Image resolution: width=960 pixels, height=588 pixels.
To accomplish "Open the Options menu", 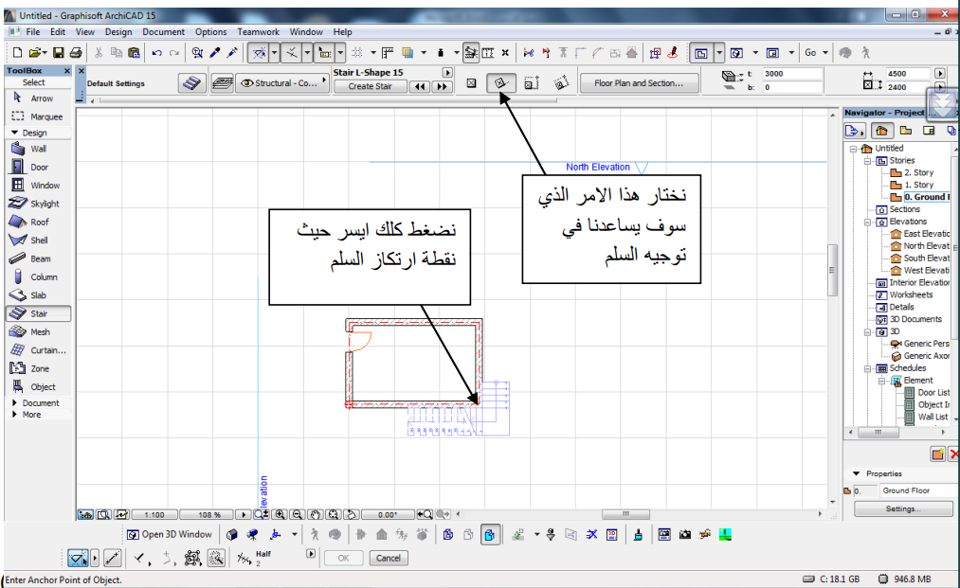I will [211, 32].
